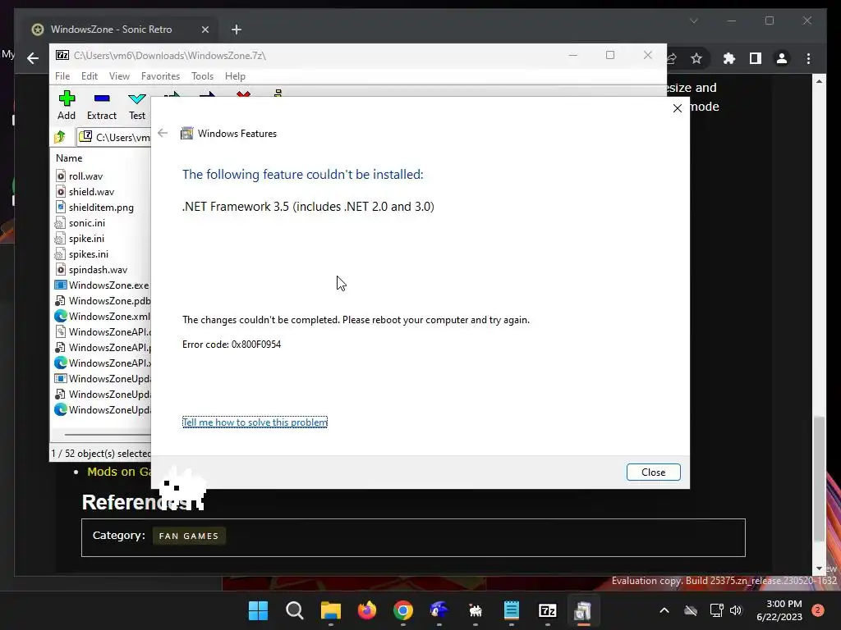841x630 pixels.
Task: Open the browser three-dot menu
Action: 809,58
